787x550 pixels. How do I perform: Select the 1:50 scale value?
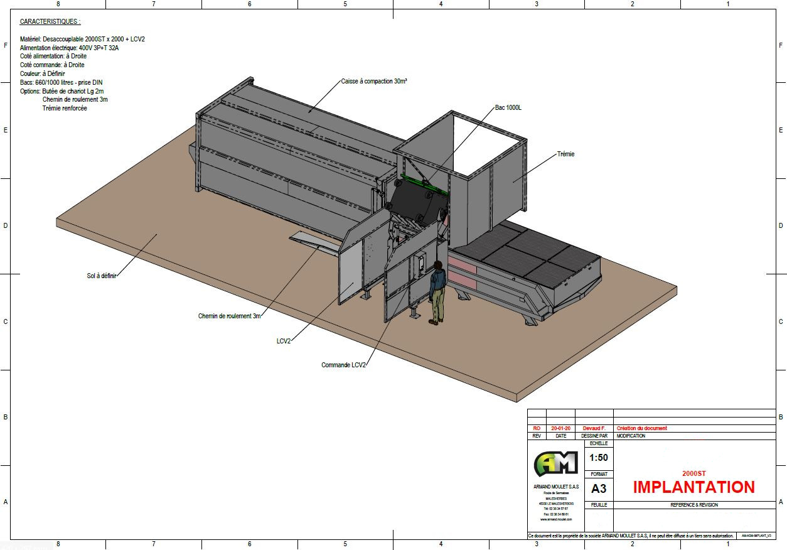pos(599,458)
